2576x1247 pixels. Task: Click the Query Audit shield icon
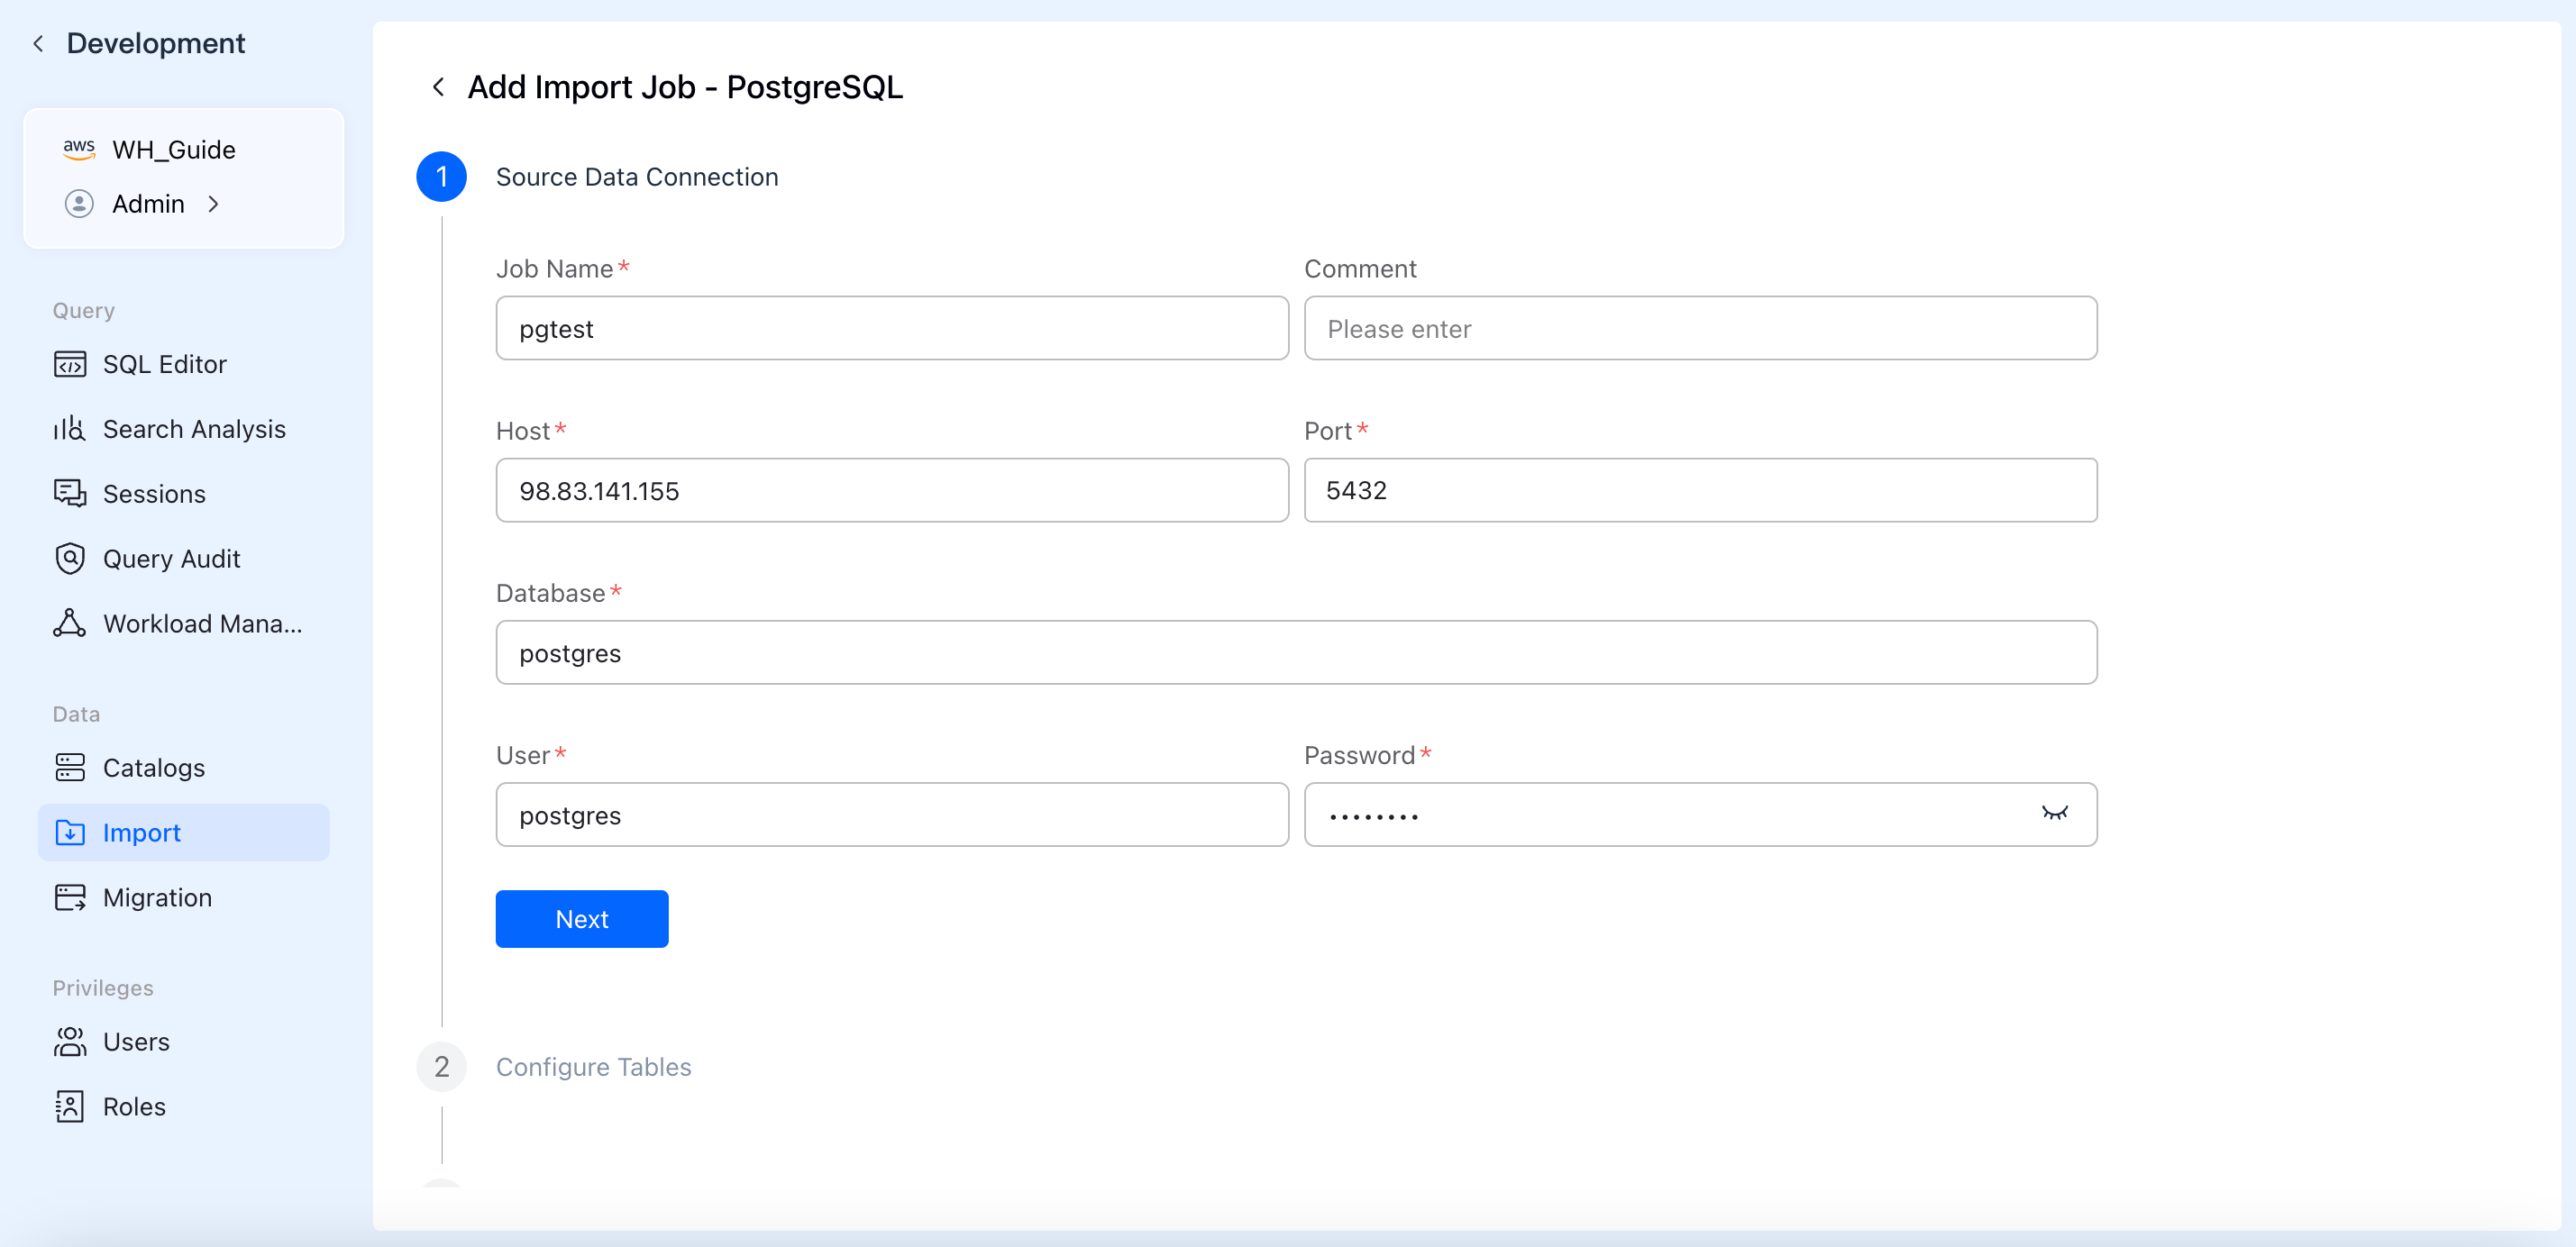(x=68, y=558)
